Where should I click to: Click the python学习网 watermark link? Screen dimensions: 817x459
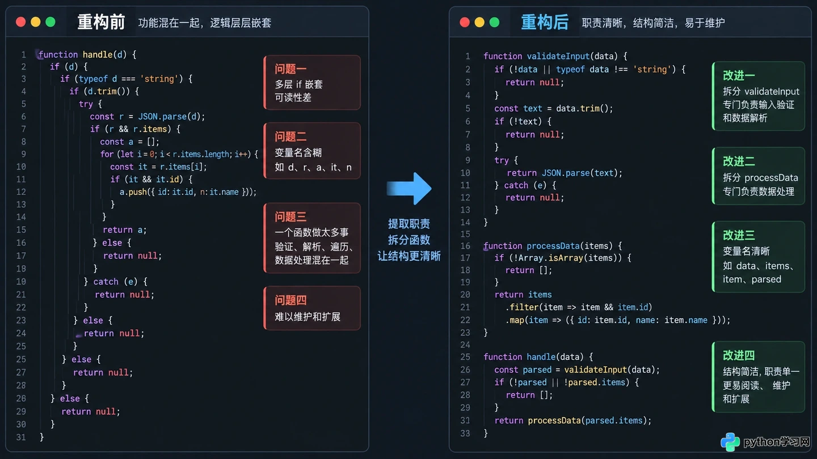click(776, 442)
